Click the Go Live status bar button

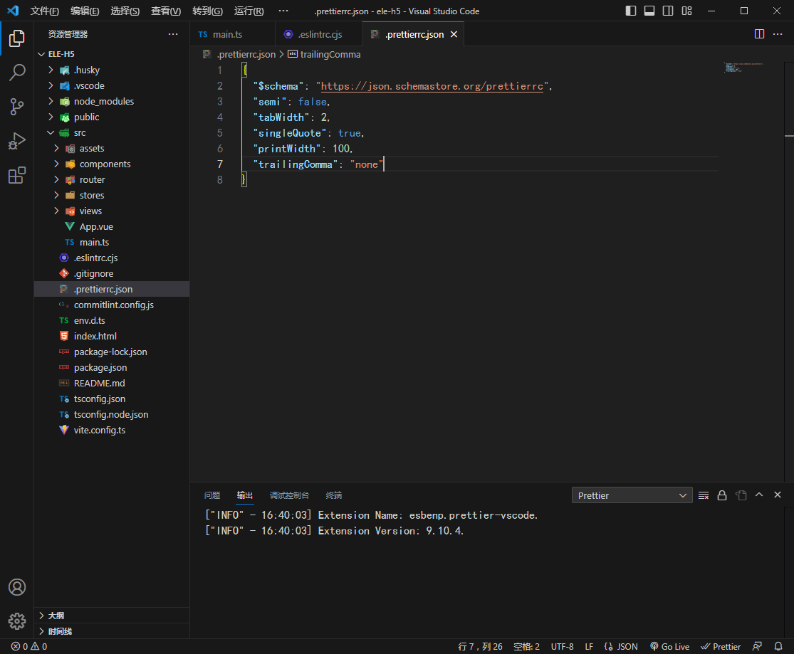669,646
